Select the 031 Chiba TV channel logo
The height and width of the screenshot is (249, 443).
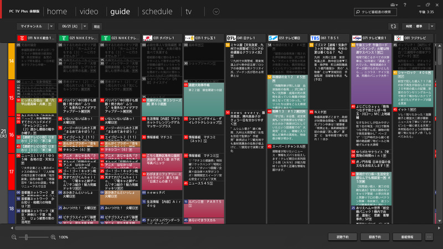coord(147,38)
